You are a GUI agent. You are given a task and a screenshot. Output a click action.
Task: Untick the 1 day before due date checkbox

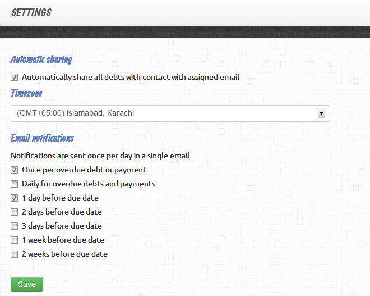[x=15, y=198]
